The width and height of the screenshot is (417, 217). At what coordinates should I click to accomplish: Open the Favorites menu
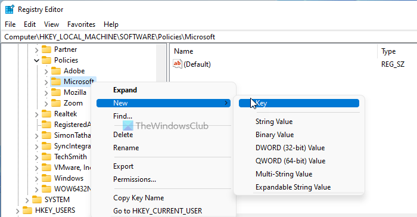(x=82, y=24)
